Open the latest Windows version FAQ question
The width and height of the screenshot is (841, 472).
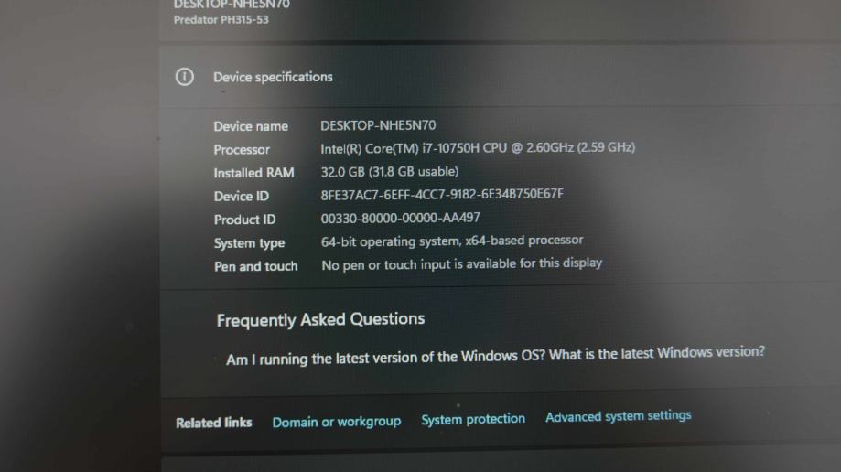click(x=495, y=356)
